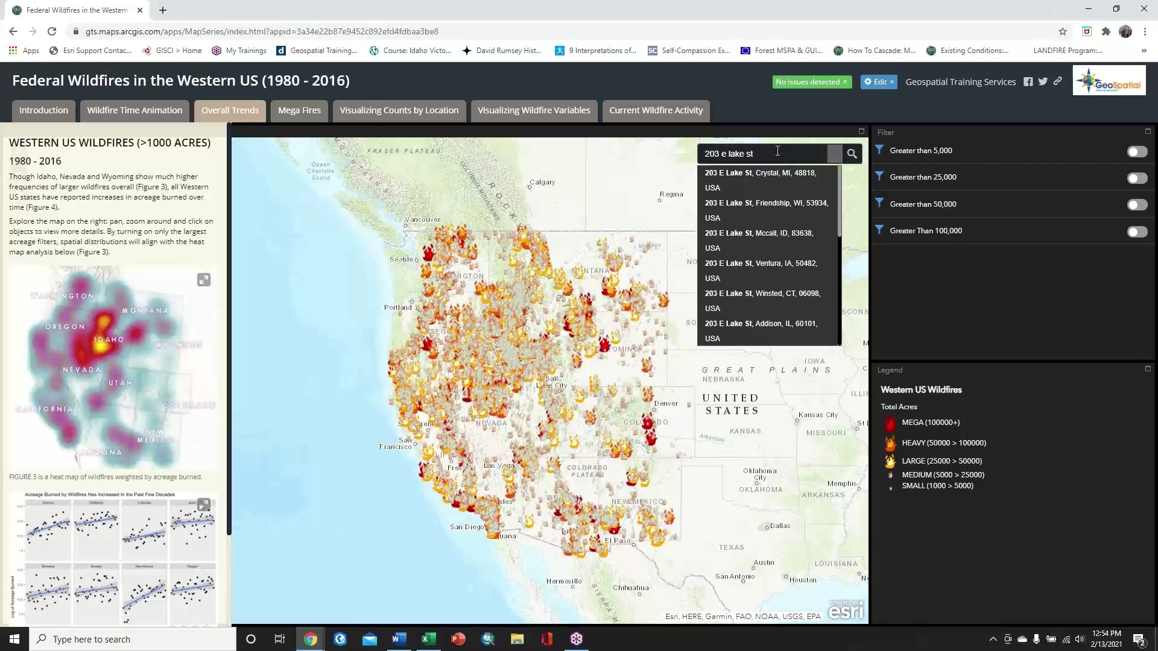Open Chrome from the taskbar
Viewport: 1158px width, 651px height.
pos(311,639)
